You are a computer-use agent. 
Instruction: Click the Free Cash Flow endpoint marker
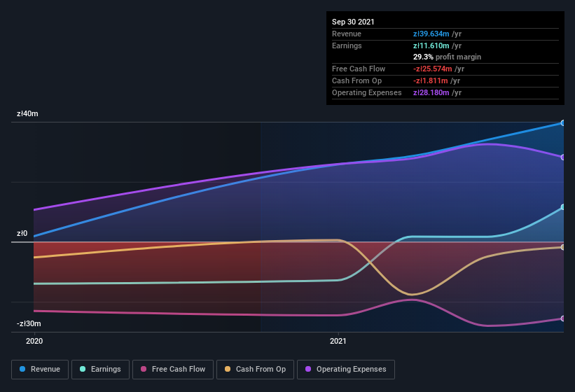[562, 318]
